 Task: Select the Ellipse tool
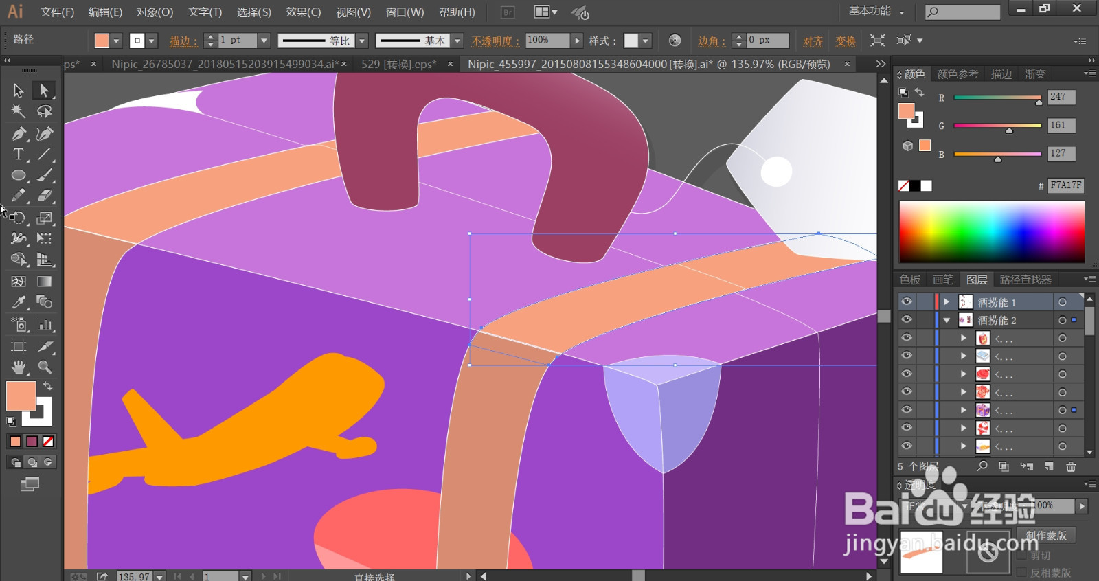(x=19, y=175)
